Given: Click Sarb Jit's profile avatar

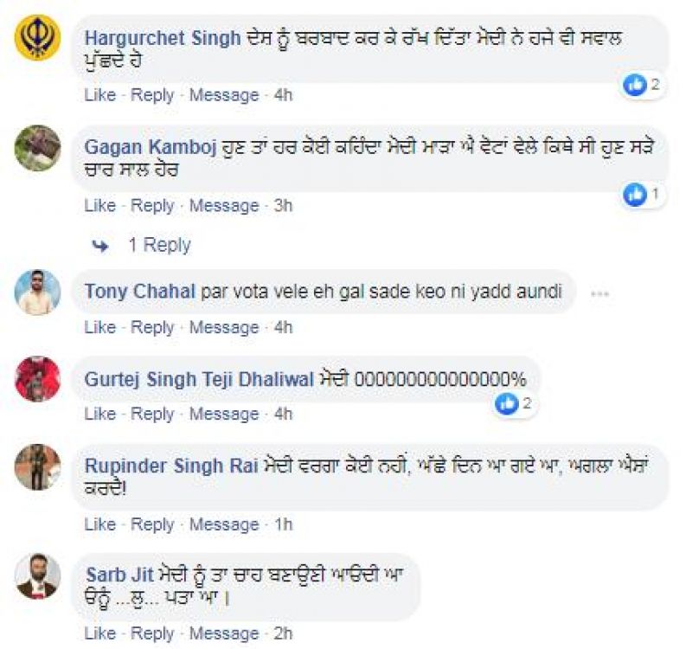Looking at the screenshot, I should (x=38, y=576).
